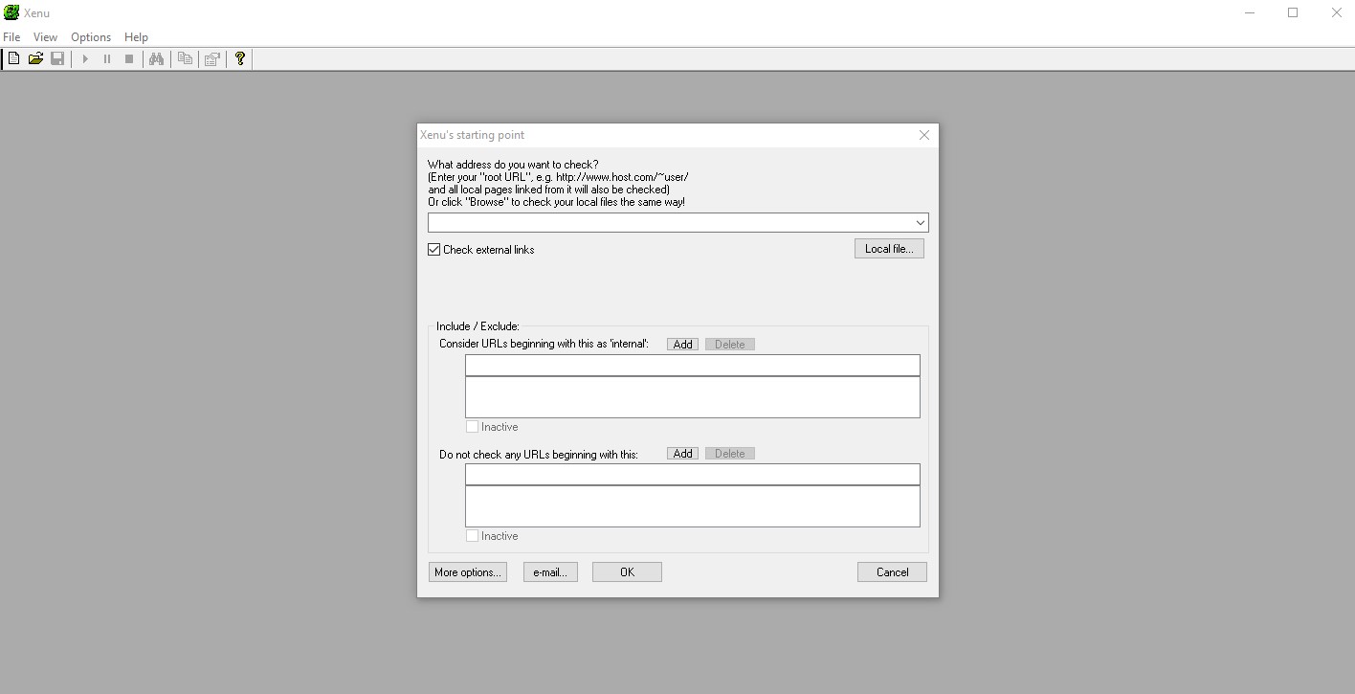Click the root URL input field

coord(670,222)
